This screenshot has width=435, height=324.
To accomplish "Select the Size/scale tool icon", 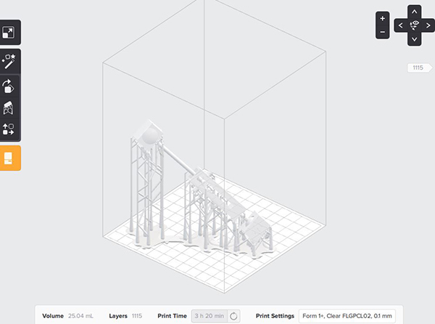I will [x=8, y=33].
